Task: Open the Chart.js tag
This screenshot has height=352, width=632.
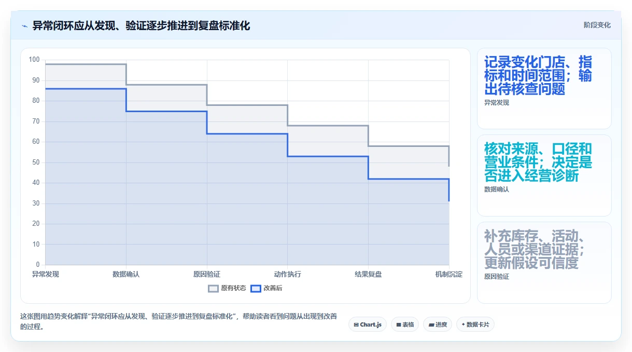Action: (x=368, y=324)
